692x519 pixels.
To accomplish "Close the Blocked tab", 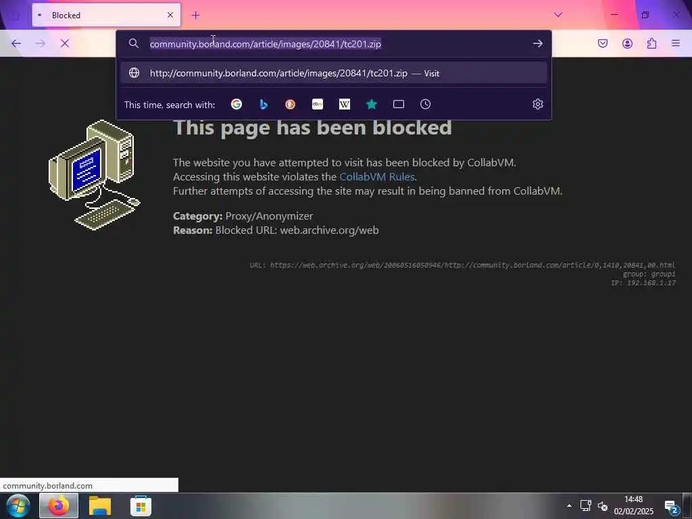I will pyautogui.click(x=170, y=15).
